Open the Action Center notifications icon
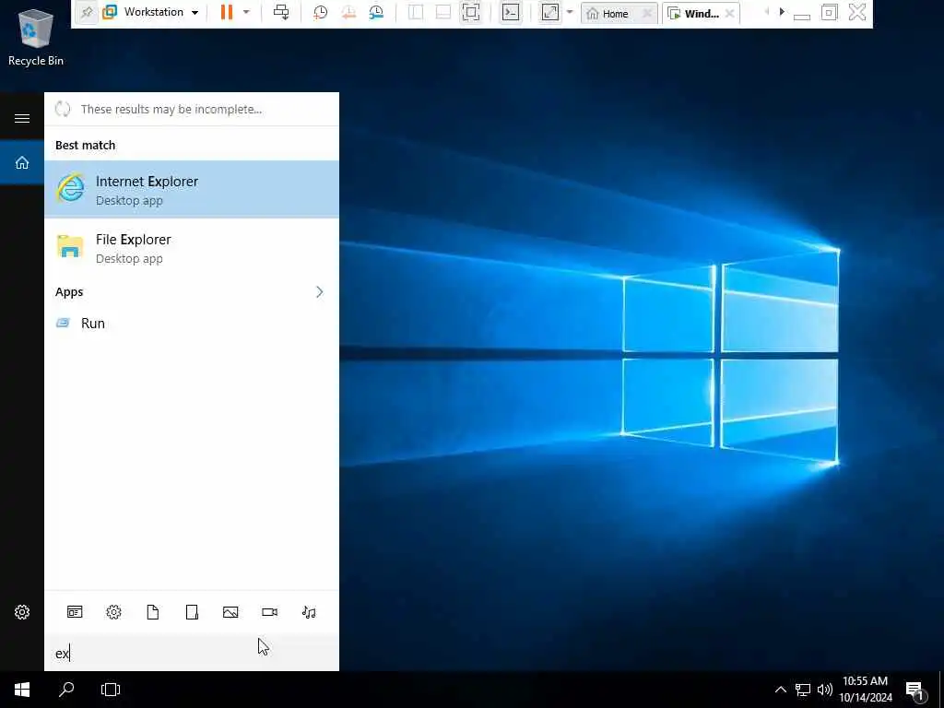 [x=915, y=690]
